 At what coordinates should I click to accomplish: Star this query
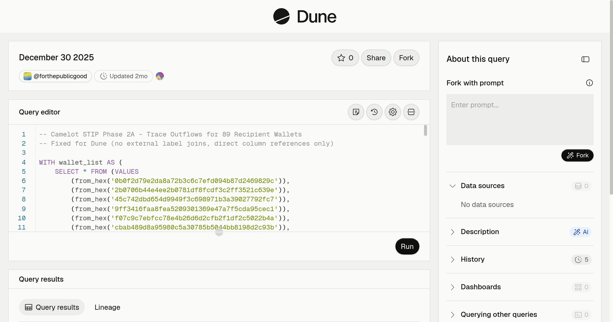click(345, 58)
